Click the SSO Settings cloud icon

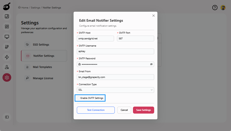27,45
